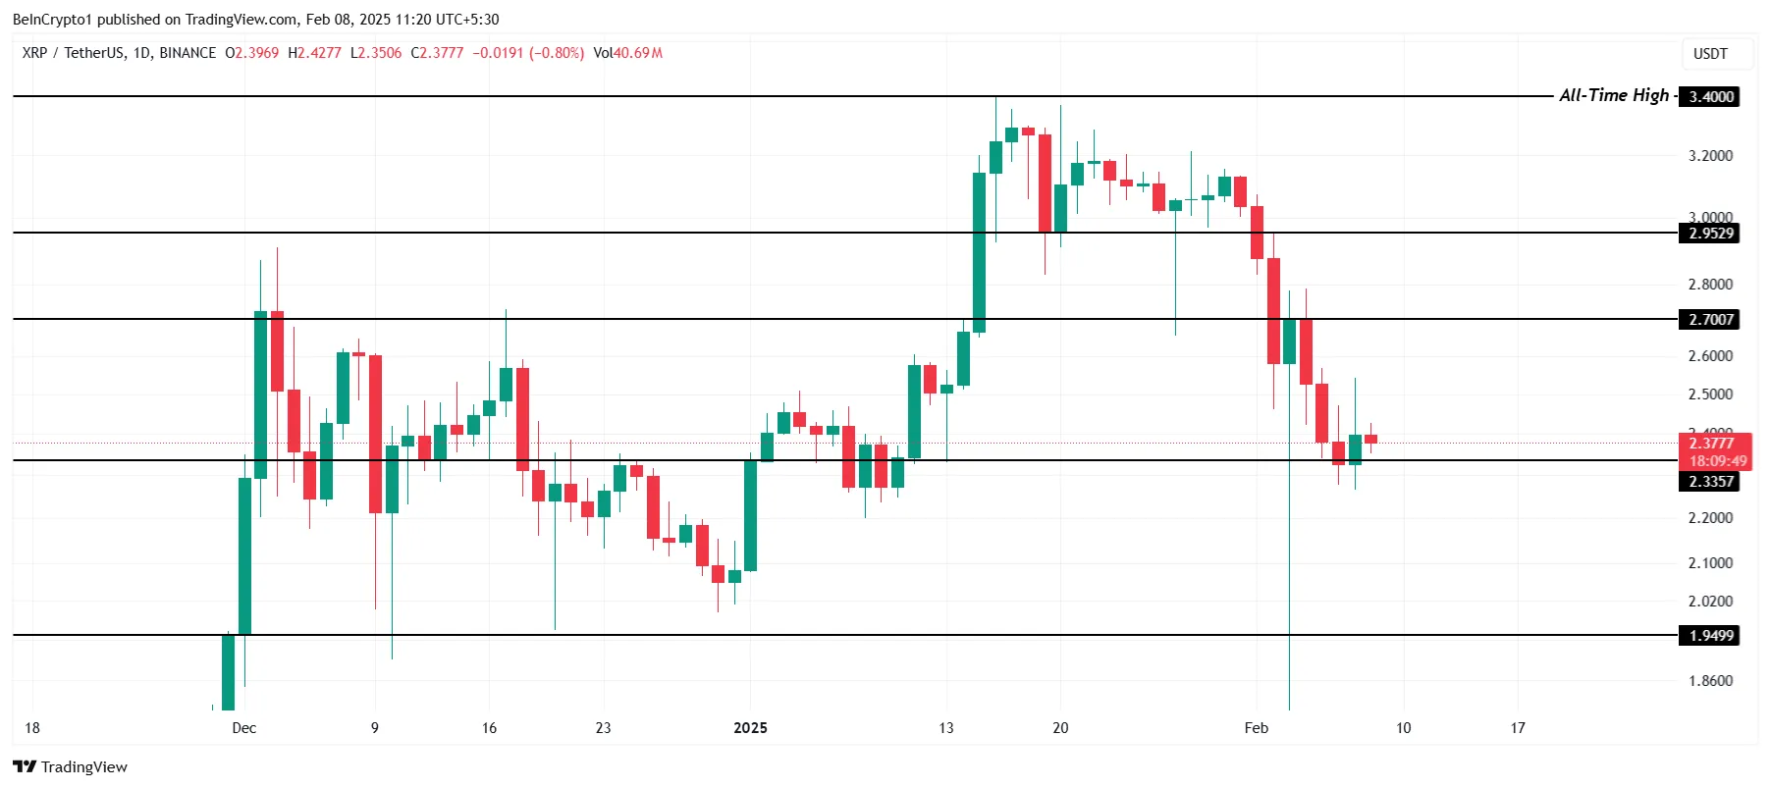The width and height of the screenshot is (1771, 788).
Task: Click the 3.2000 tick on price scale
Action: pyautogui.click(x=1710, y=155)
